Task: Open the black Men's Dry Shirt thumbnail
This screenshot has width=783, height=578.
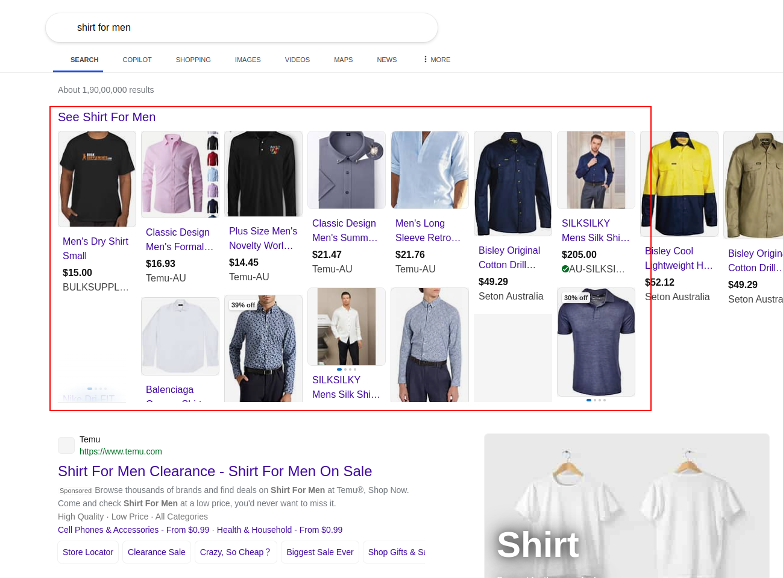Action: (97, 179)
